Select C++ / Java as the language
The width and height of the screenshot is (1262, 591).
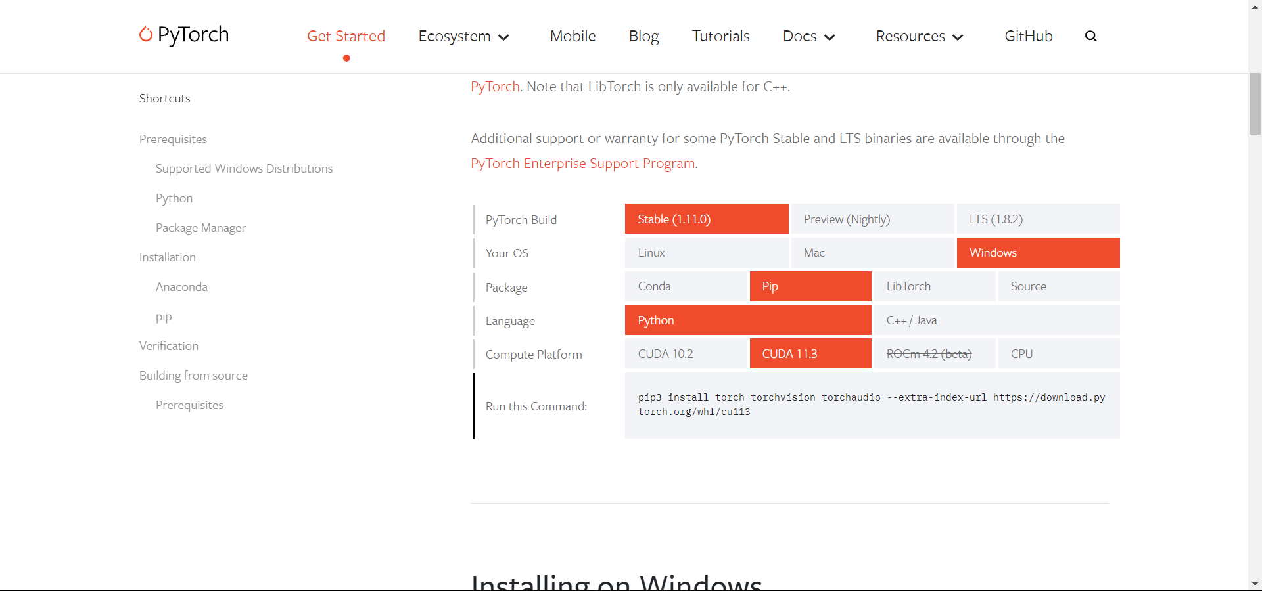pyautogui.click(x=997, y=320)
